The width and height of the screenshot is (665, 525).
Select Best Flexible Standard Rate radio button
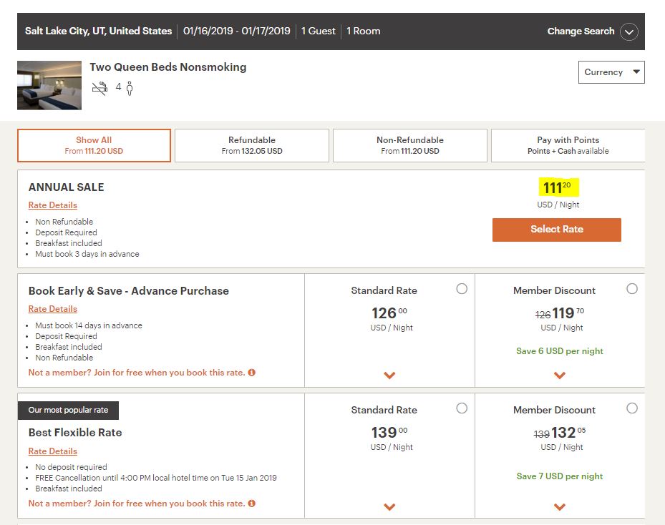pyautogui.click(x=462, y=408)
